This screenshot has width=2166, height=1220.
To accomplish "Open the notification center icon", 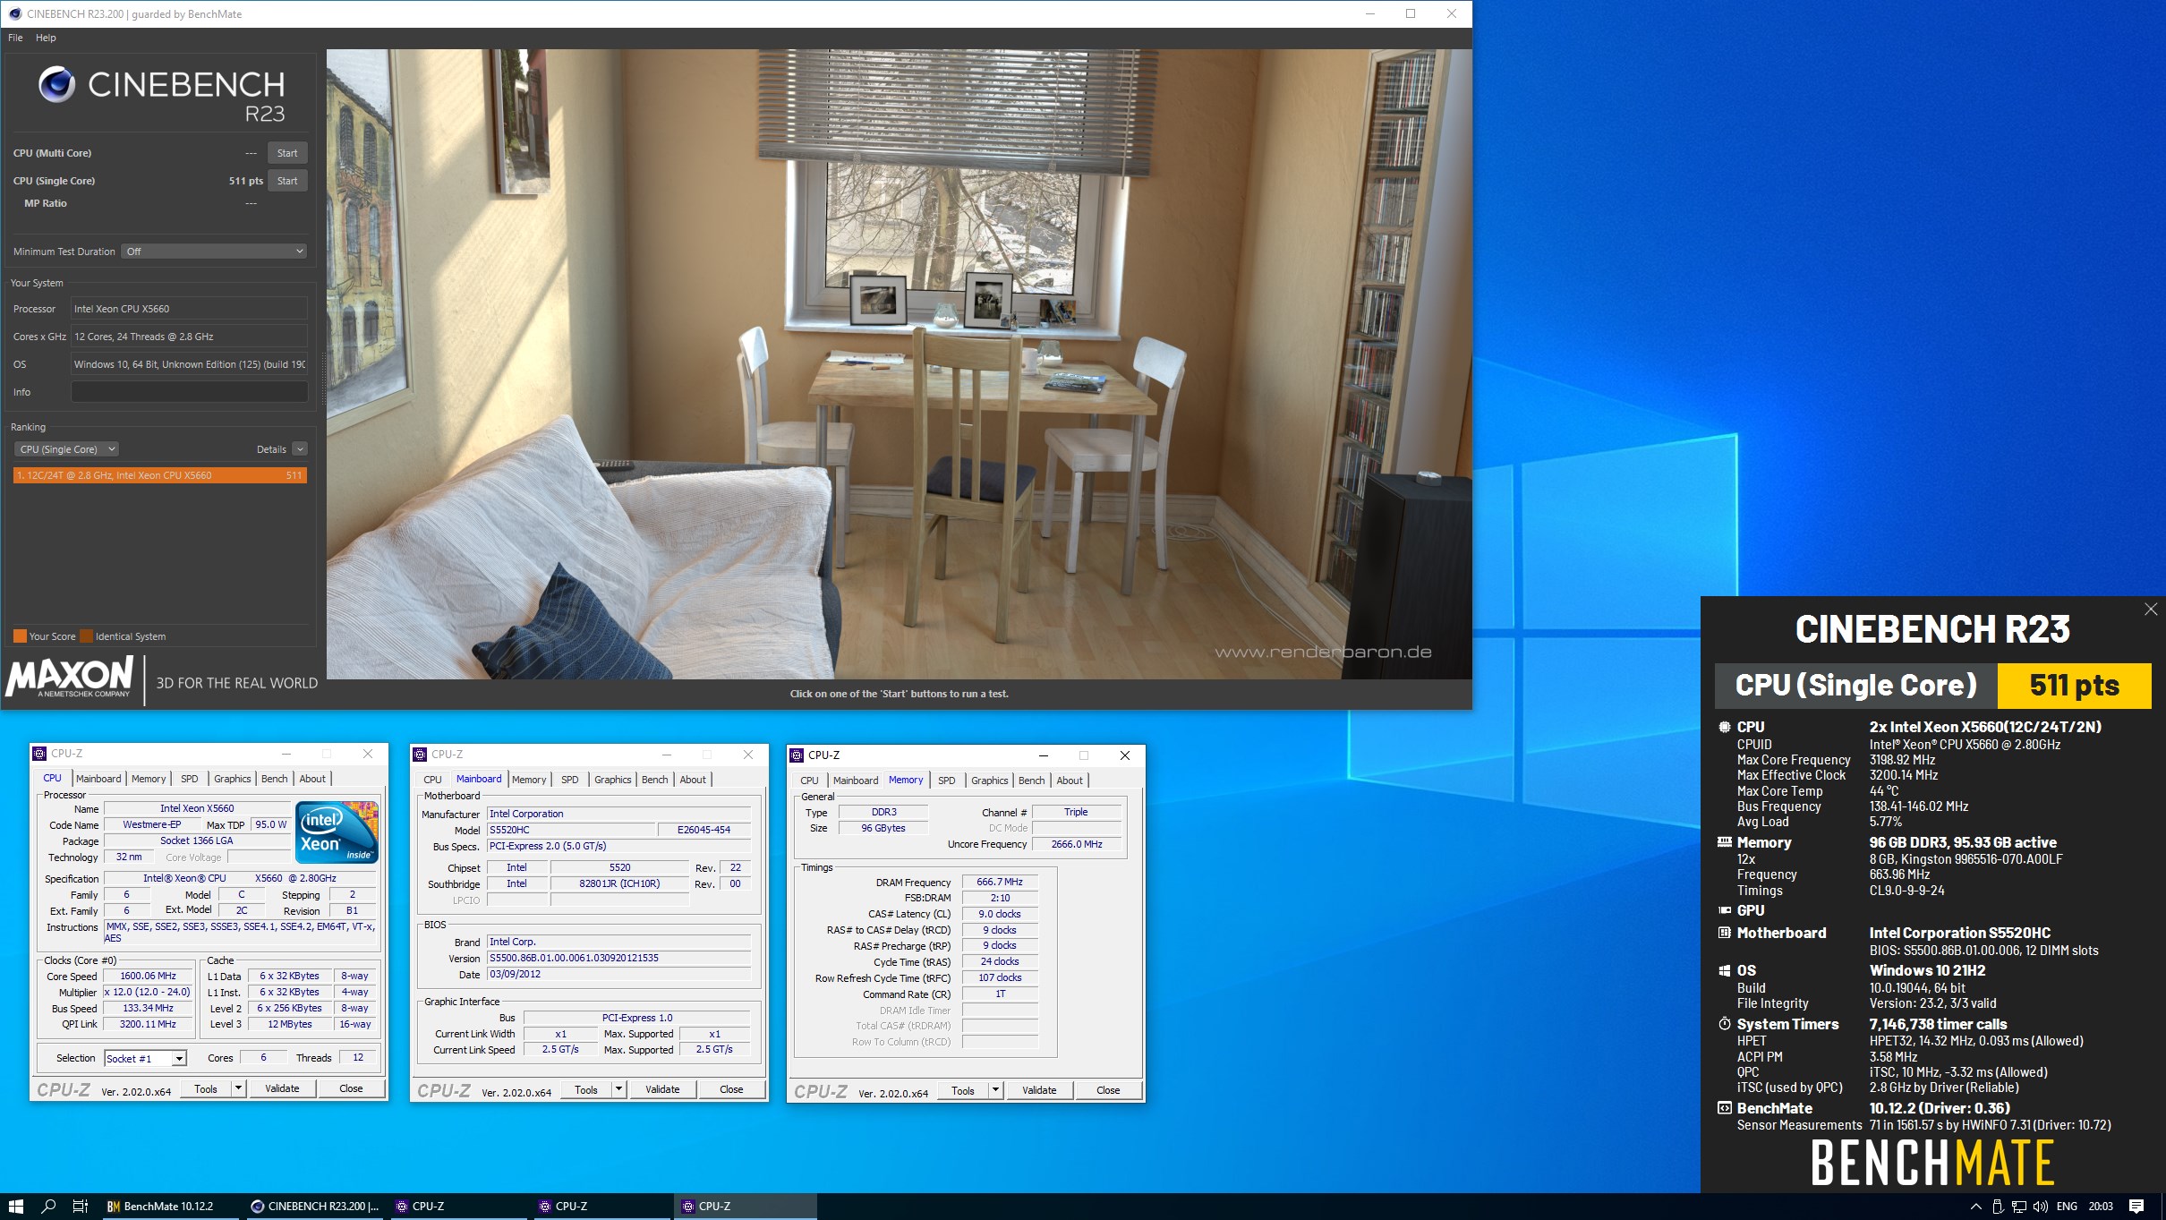I will click(x=2136, y=1206).
